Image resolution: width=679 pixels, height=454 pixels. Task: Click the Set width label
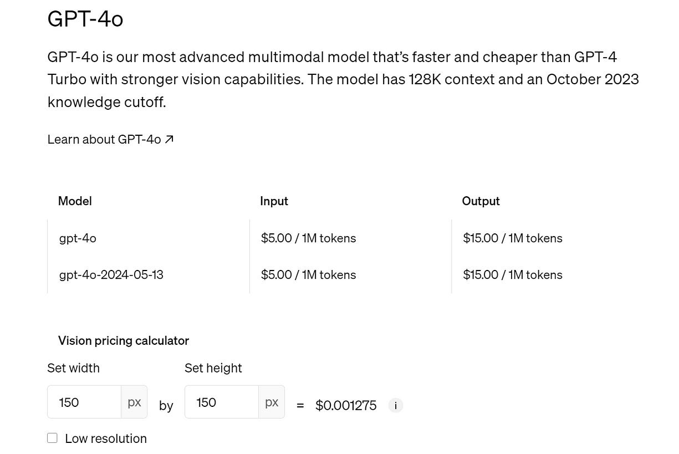pyautogui.click(x=73, y=368)
